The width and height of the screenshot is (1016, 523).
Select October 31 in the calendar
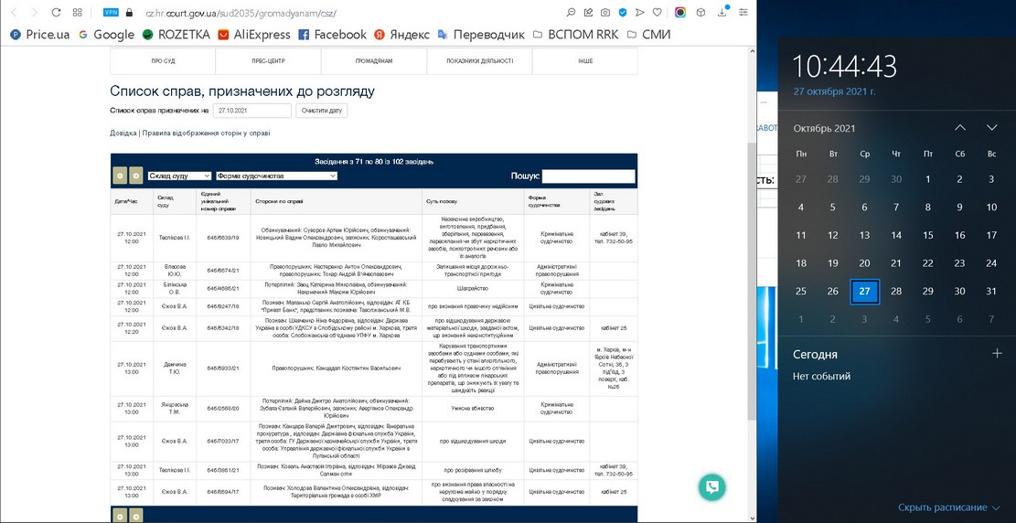coord(991,292)
